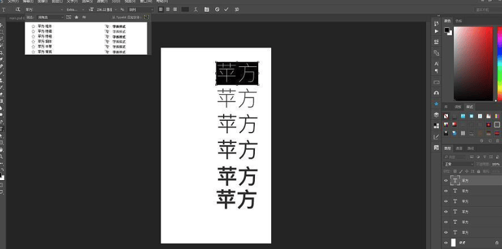This screenshot has height=249, width=502.
Task: Hide the selected 苹方 text layer
Action: 445,181
